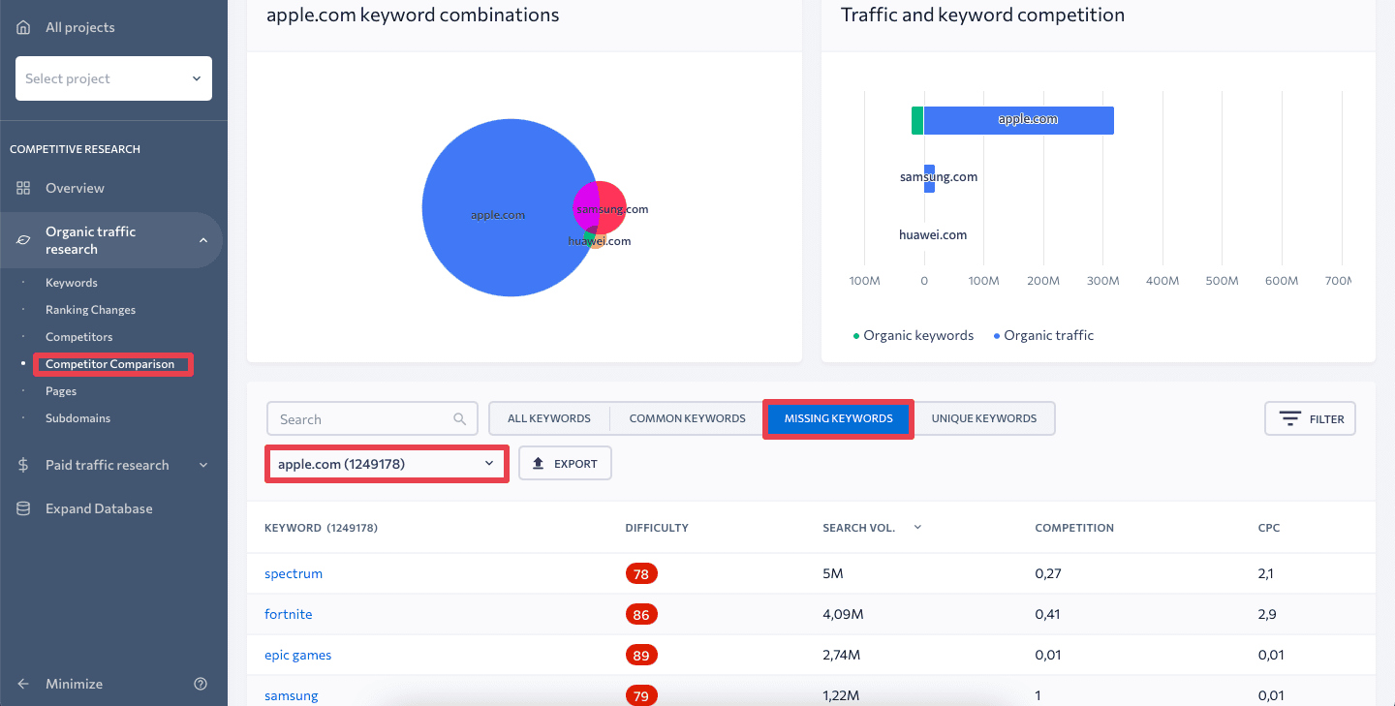
Task: Switch to the Common Keywords tab
Action: tap(687, 418)
